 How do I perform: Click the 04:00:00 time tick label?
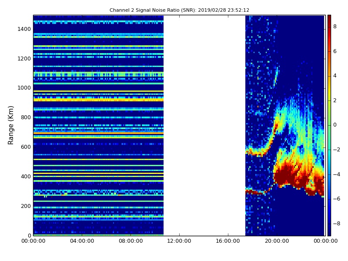[82, 241]
